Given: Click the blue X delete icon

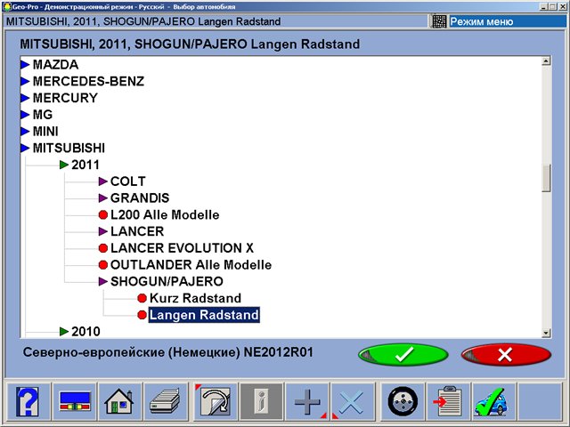Looking at the screenshot, I should pos(352,401).
